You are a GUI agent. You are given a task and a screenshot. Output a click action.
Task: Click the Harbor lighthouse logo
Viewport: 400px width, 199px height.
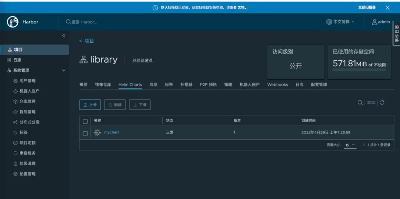[x=13, y=22]
